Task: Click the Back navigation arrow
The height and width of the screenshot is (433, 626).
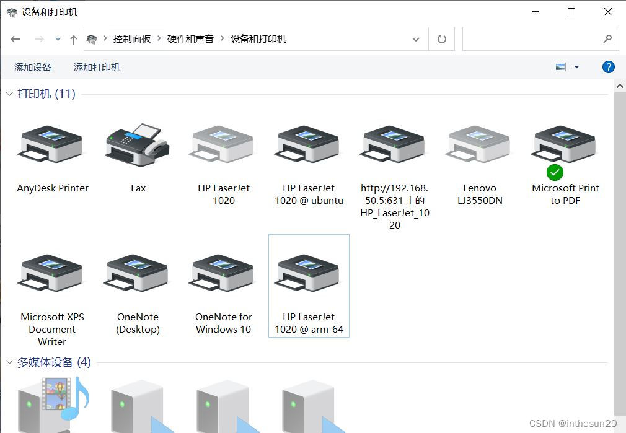Action: 15,38
